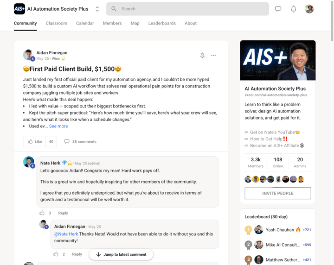The height and width of the screenshot is (265, 334).
Task: Click the INVITE PEOPLE button
Action: (x=278, y=193)
